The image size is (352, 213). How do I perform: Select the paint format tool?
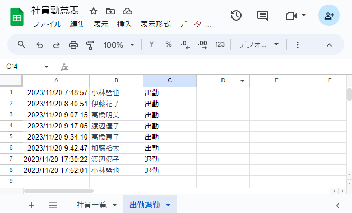click(x=90, y=45)
